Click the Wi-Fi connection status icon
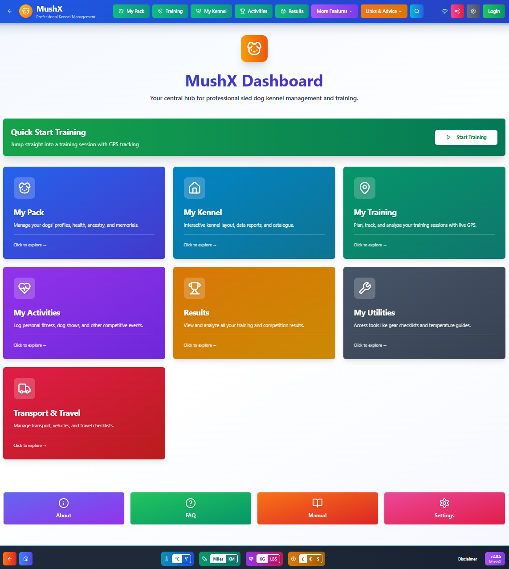 [x=444, y=11]
